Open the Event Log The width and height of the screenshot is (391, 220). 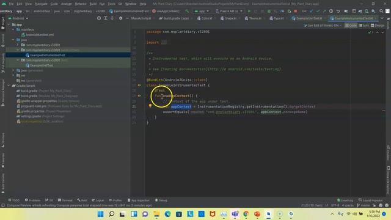point(345,200)
